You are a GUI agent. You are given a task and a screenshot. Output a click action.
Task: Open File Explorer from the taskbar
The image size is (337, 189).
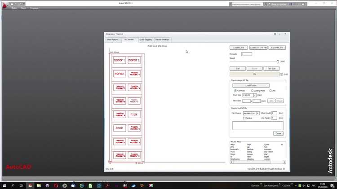[39, 185]
